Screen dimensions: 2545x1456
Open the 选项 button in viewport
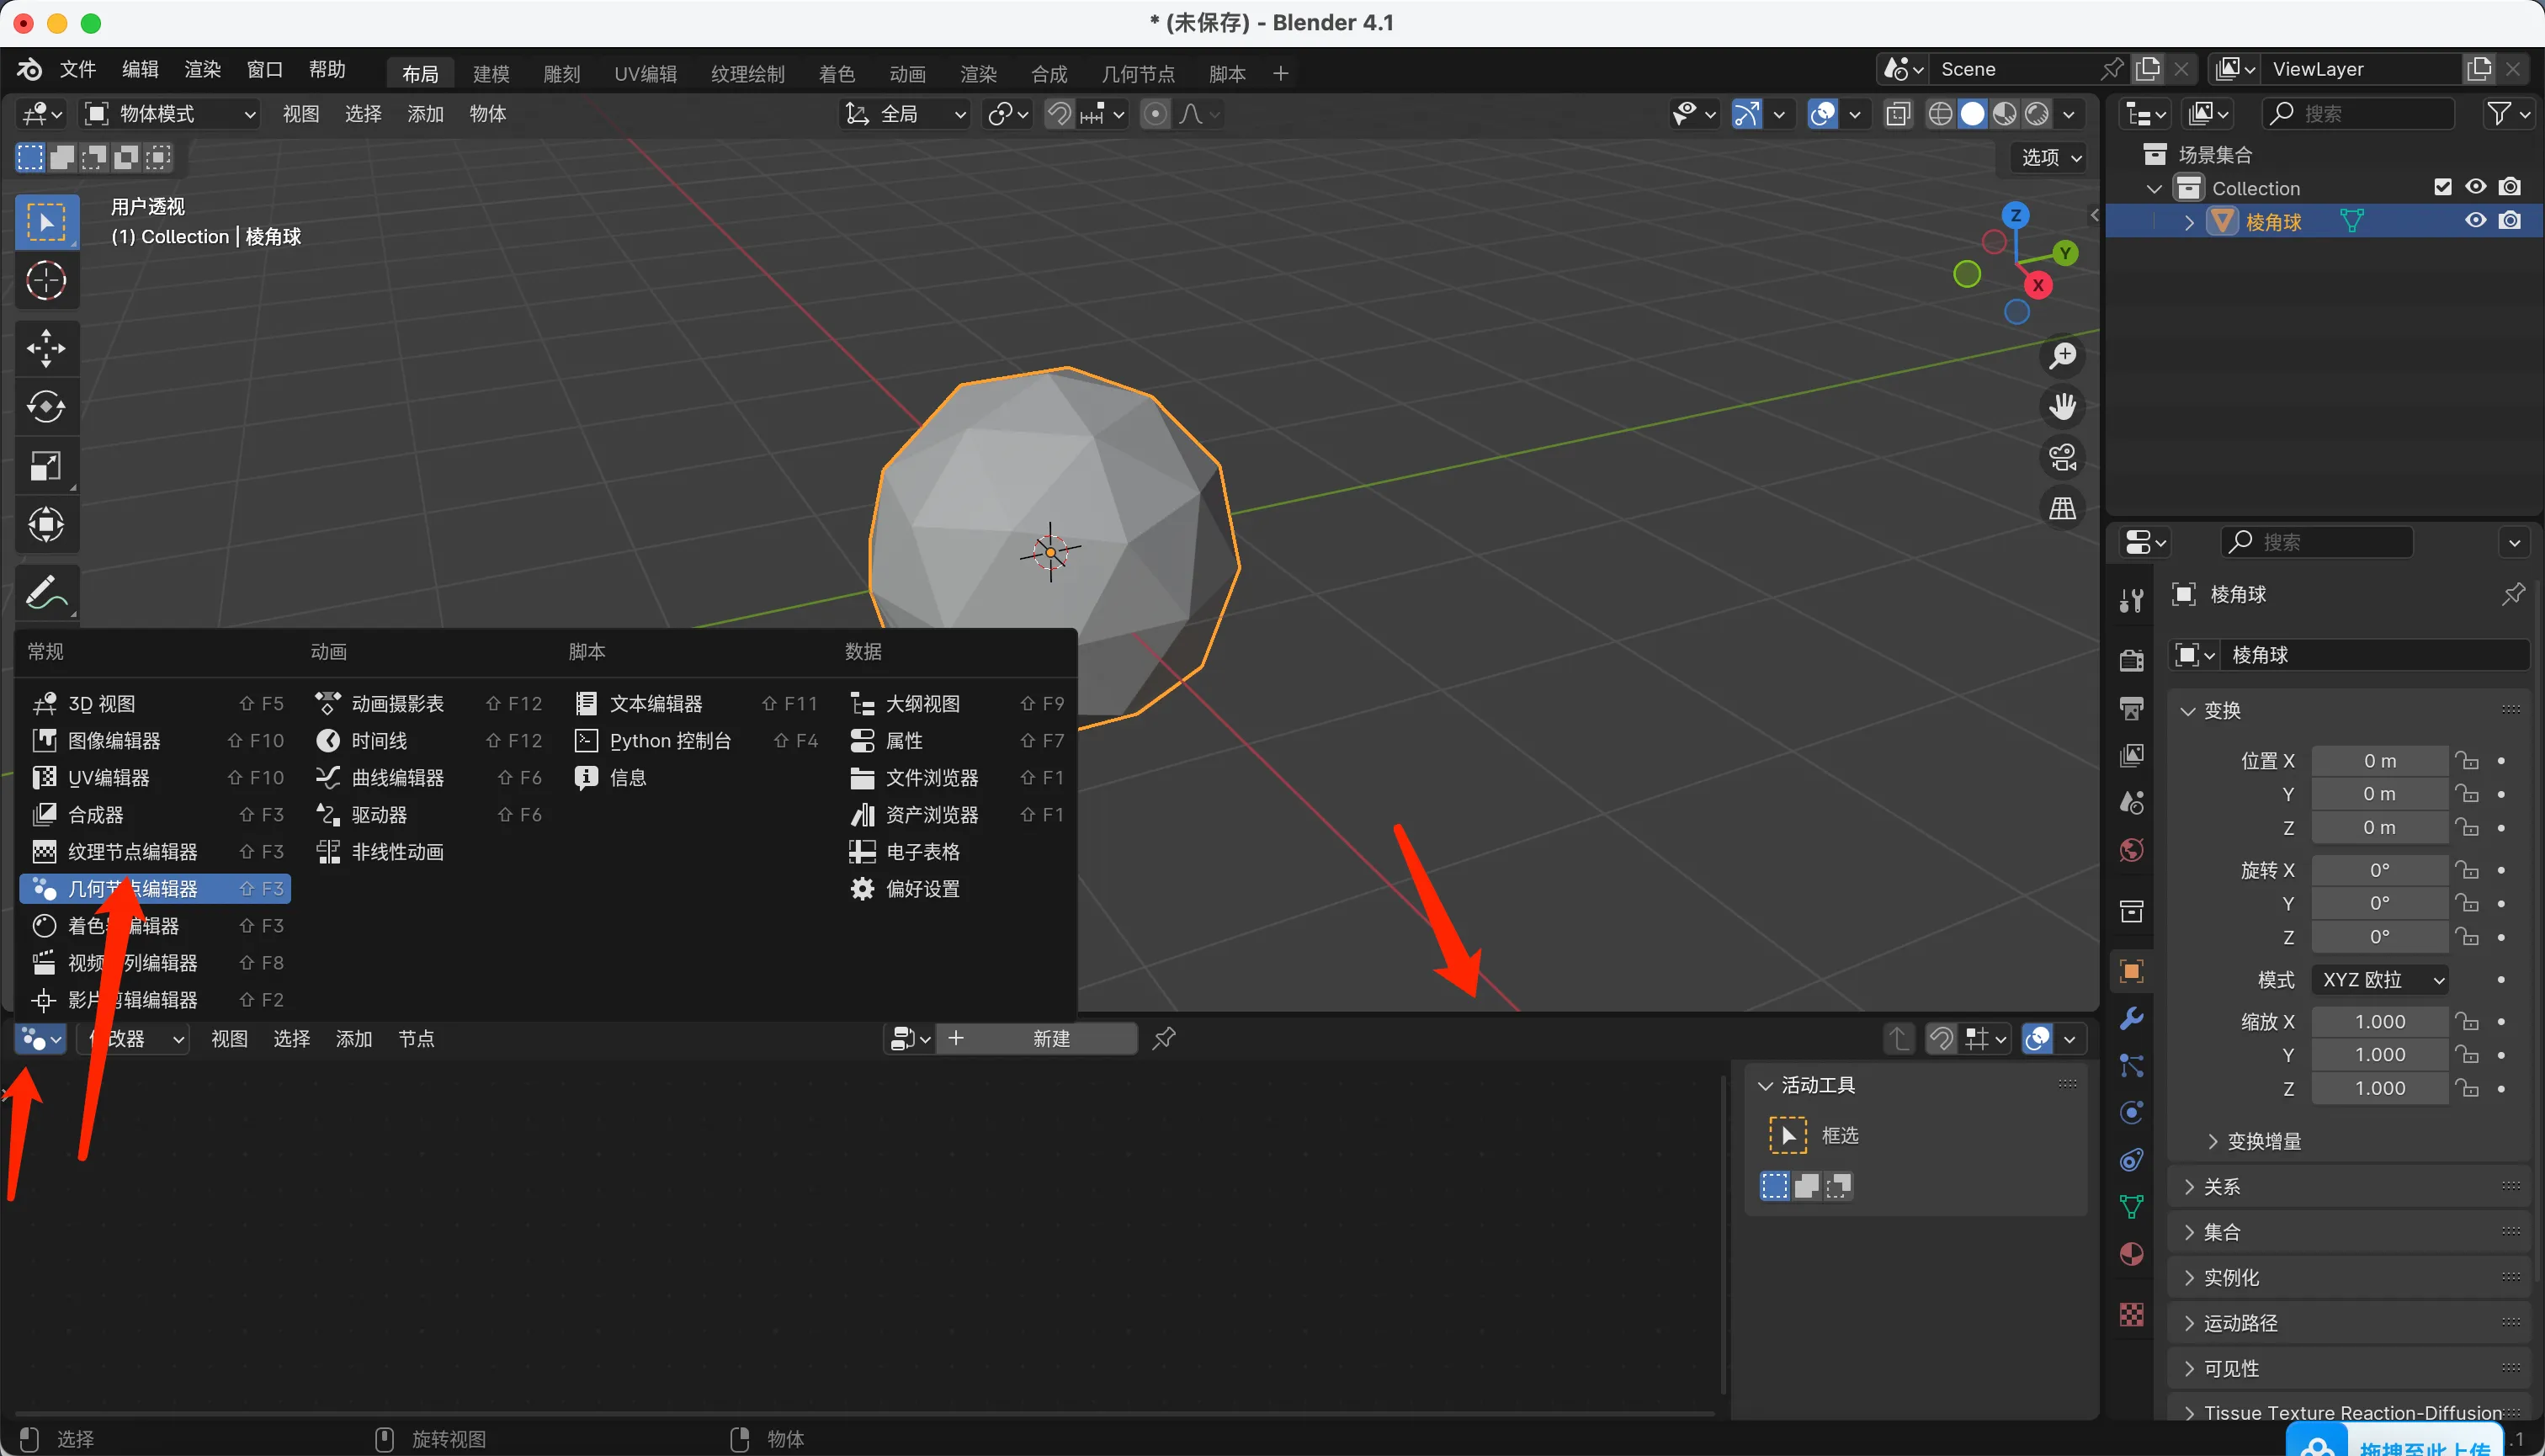point(2049,157)
